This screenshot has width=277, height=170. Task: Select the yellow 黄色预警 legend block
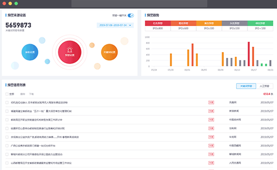(x=209, y=23)
